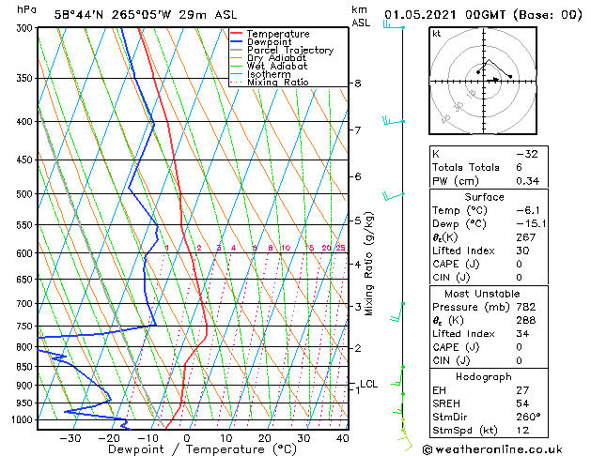Click the date title 01.05.2021 00GMT
This screenshot has height=456, width=591.
[483, 14]
